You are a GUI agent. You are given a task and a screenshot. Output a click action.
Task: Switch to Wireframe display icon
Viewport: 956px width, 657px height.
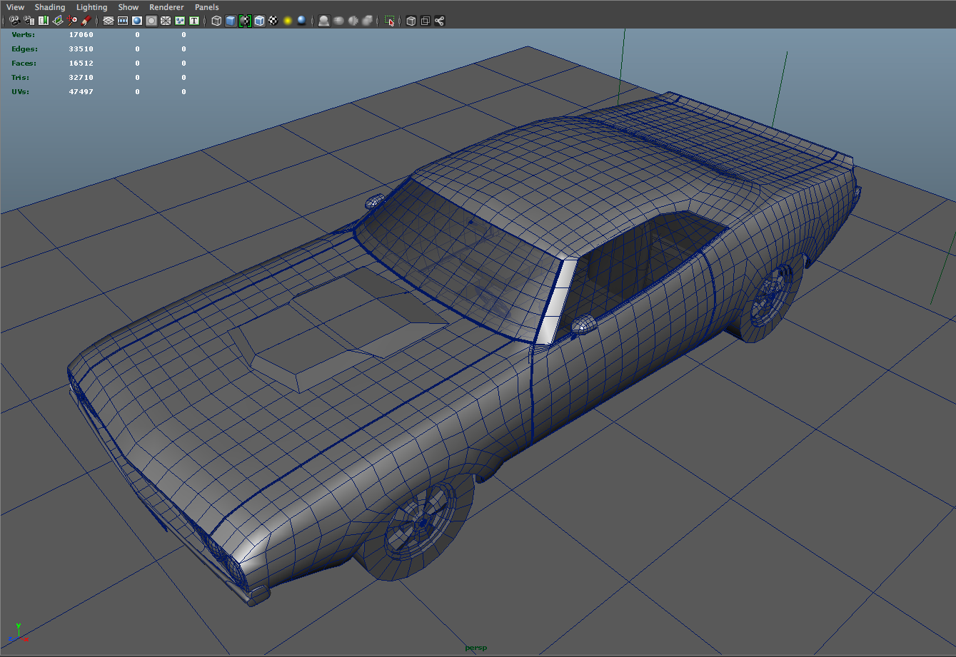(216, 21)
